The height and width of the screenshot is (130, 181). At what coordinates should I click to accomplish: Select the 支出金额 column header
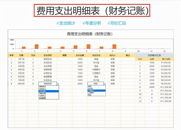point(80,55)
